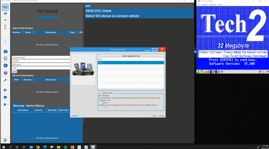Viewport: 269px width, 149px height.
Task: Click the Original Number input field
Action: pos(41,58)
